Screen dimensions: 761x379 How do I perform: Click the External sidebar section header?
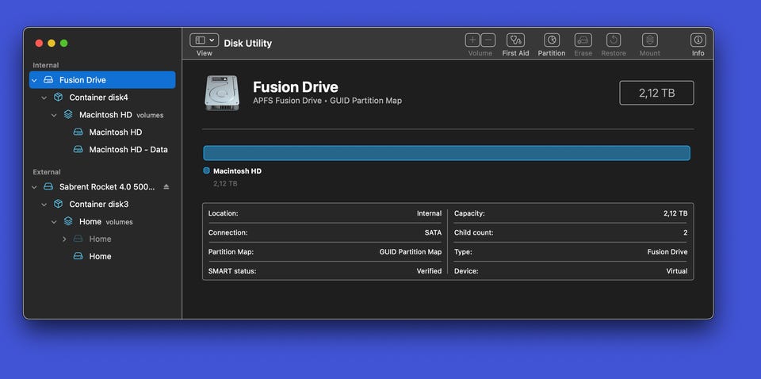point(47,172)
